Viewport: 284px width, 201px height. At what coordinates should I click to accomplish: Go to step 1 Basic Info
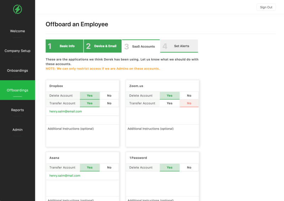[x=64, y=46]
